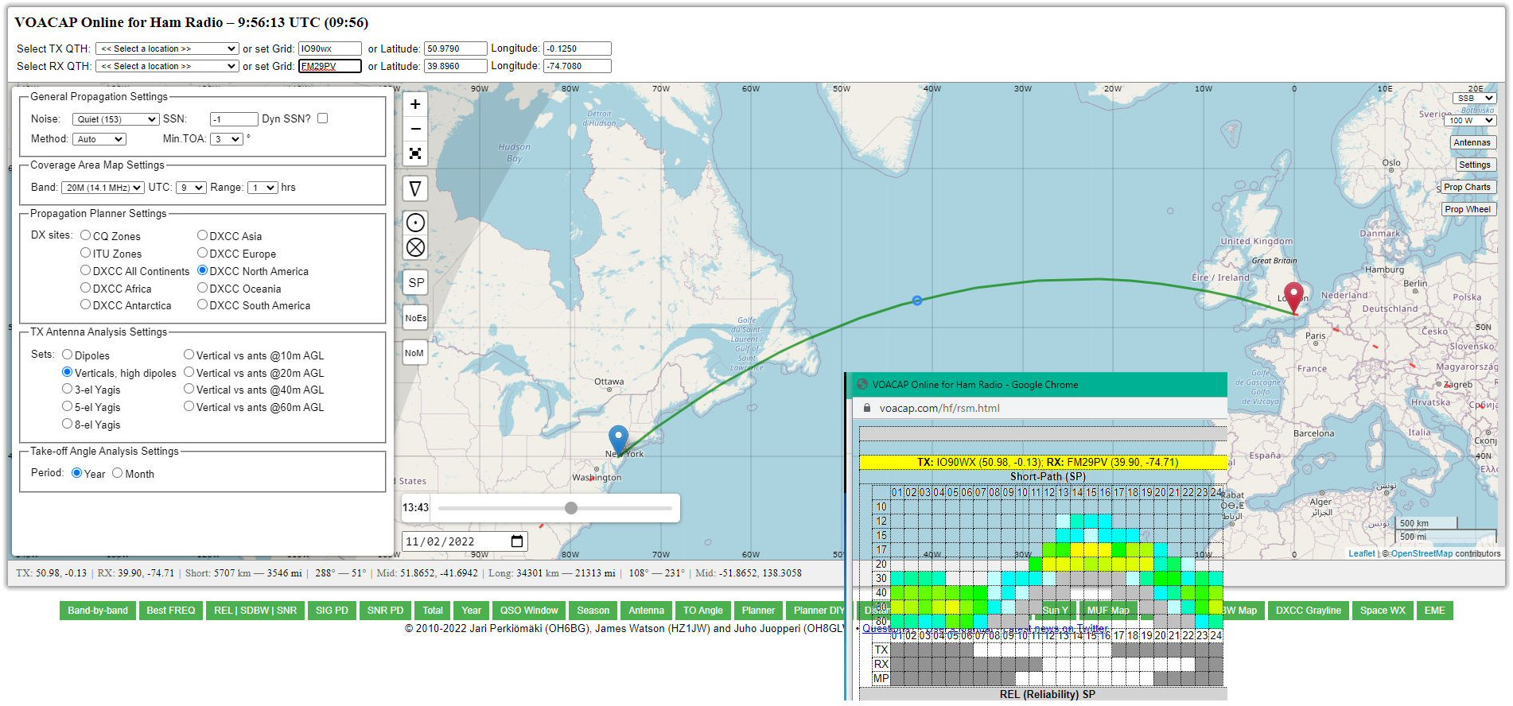Click the RX grid locator field

(x=329, y=67)
